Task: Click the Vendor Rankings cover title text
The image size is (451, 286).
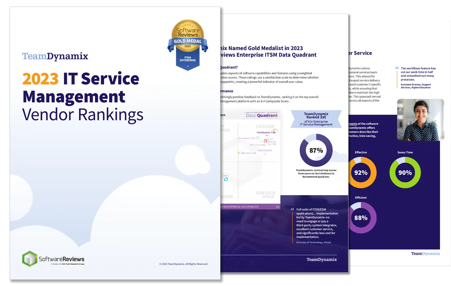Action: pos(83,115)
